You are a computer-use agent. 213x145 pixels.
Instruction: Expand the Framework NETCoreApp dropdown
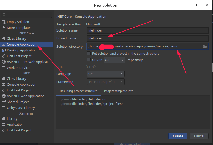pyautogui.click(x=106, y=82)
